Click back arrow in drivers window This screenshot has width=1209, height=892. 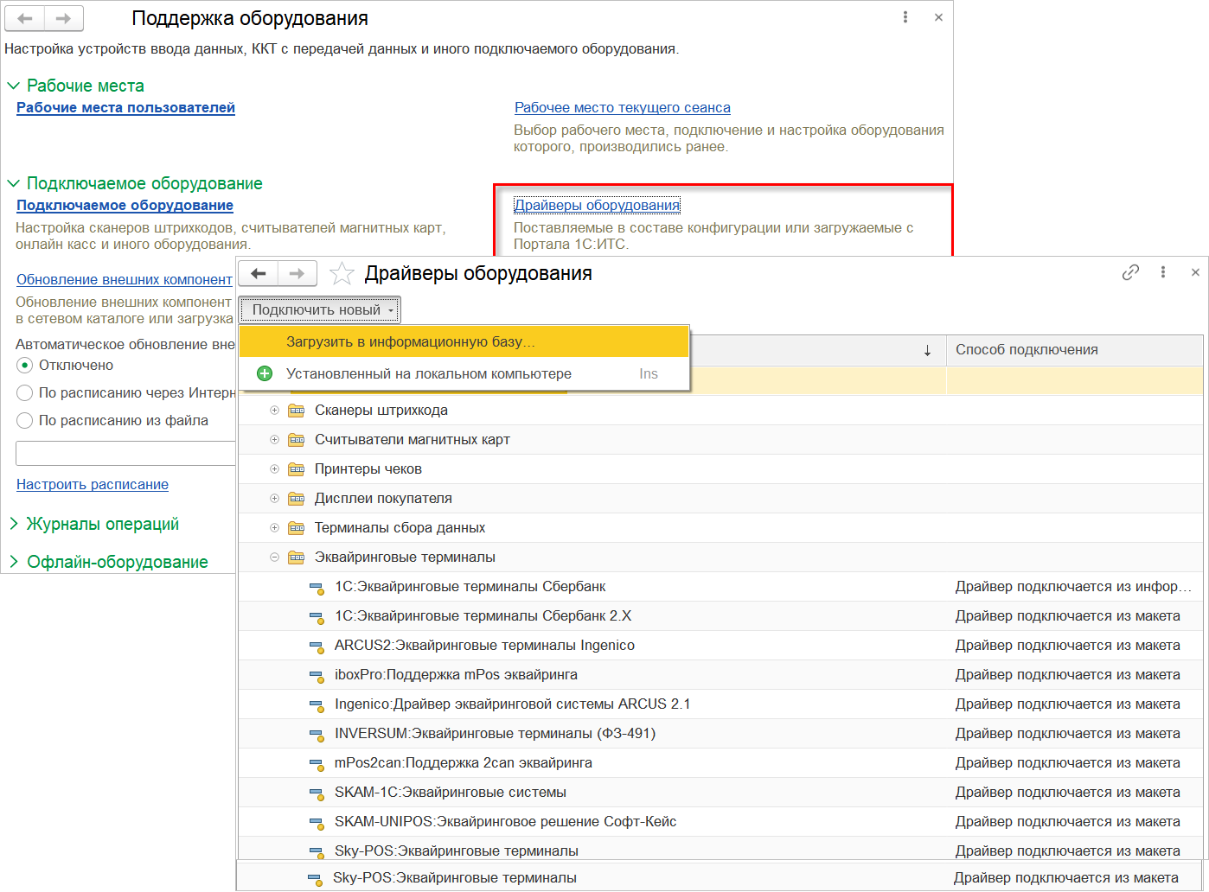[x=258, y=274]
